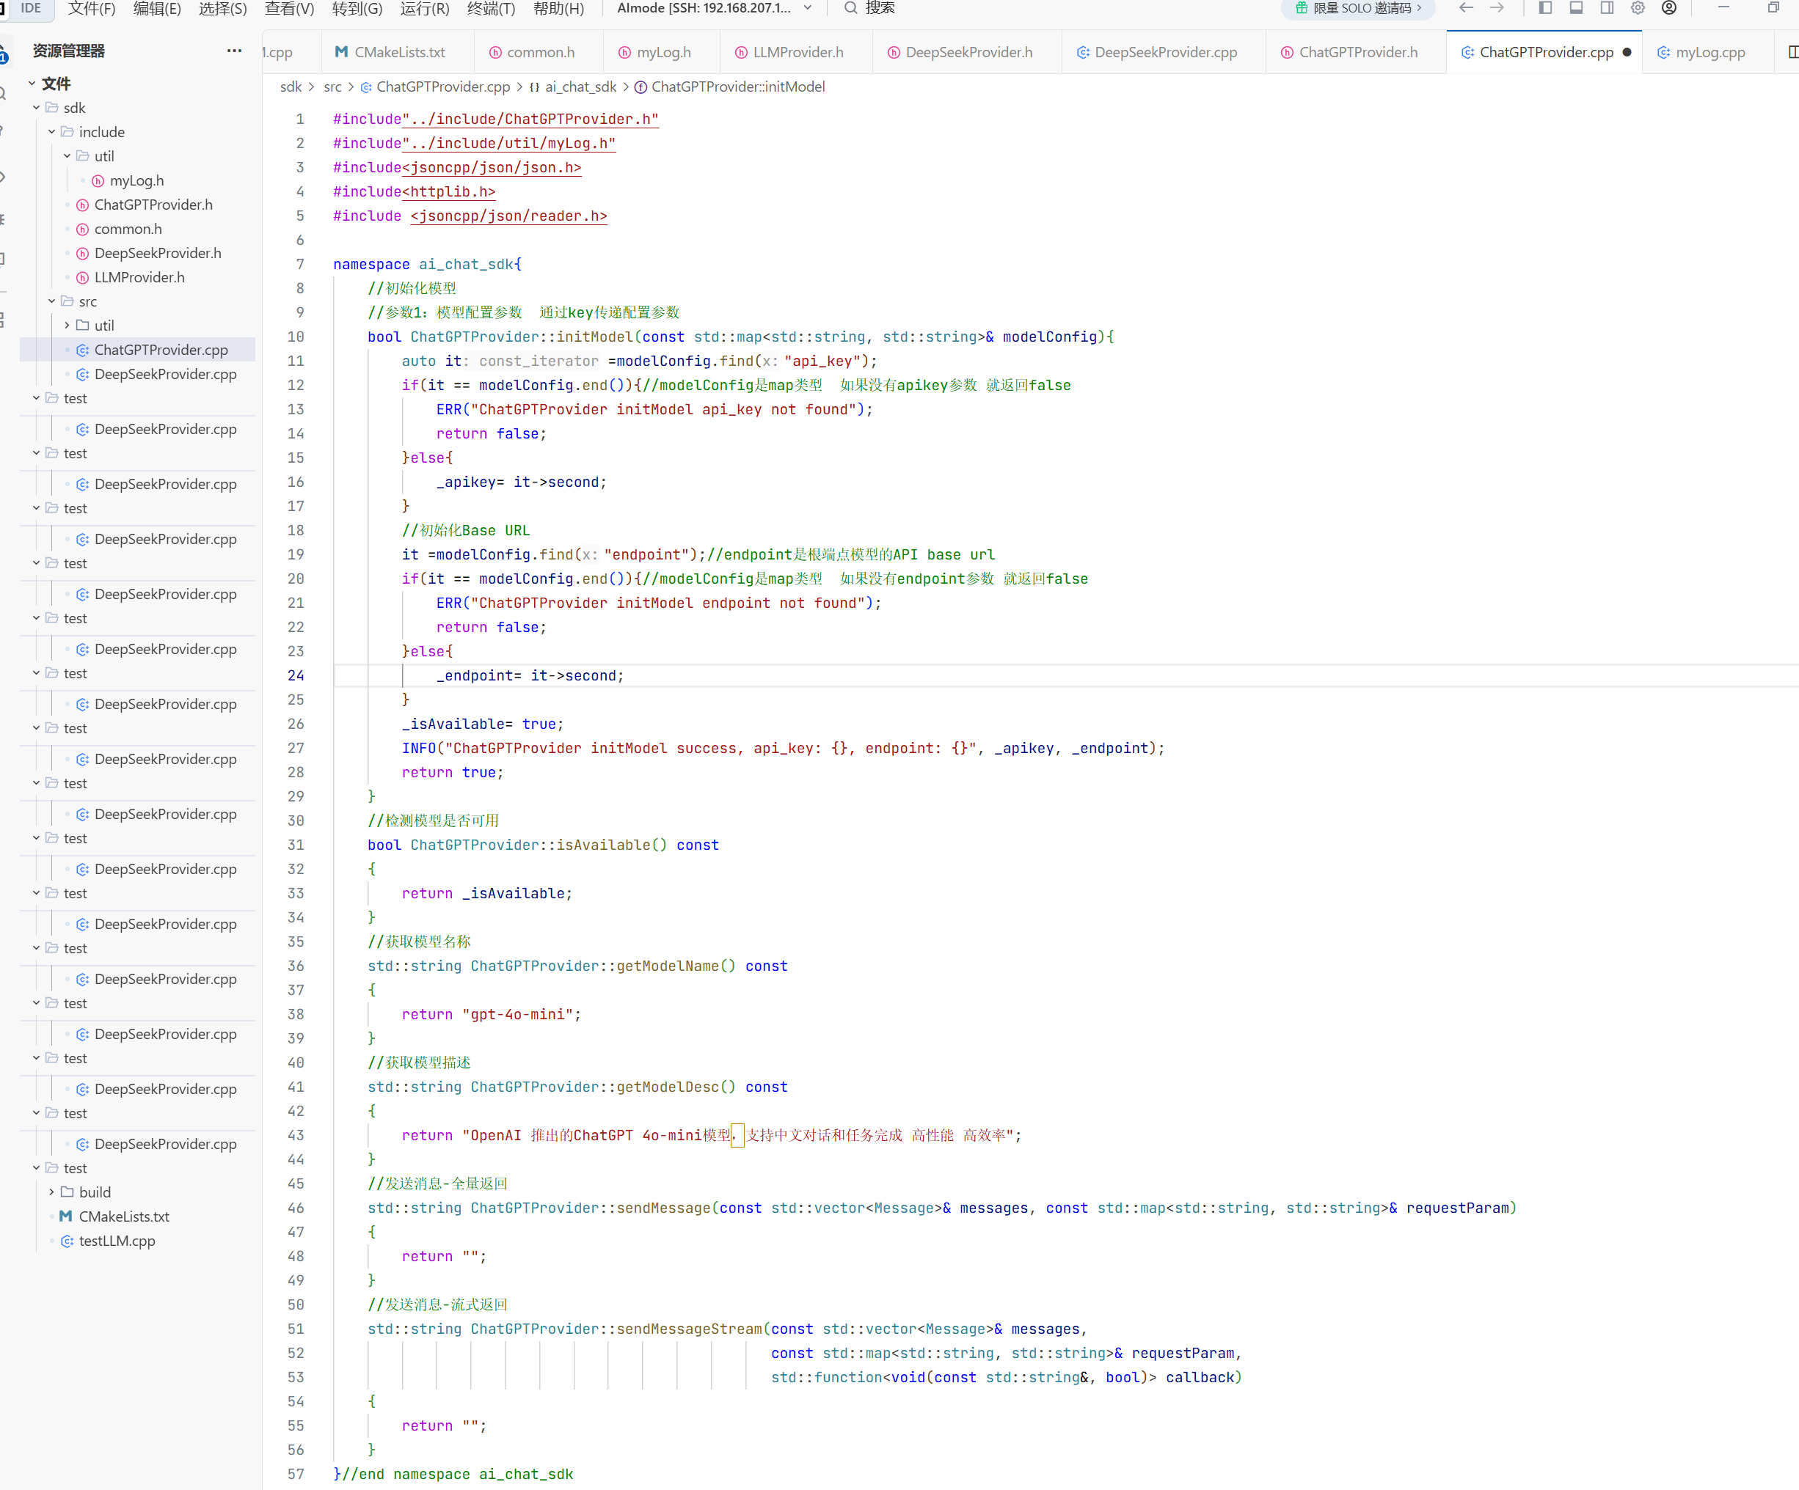Click ai_chat_sdk in the breadcrumb
The width and height of the screenshot is (1799, 1490).
click(x=580, y=87)
